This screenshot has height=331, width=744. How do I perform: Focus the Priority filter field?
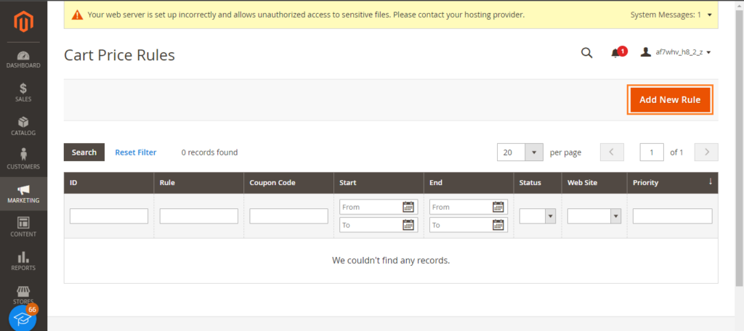coord(672,216)
